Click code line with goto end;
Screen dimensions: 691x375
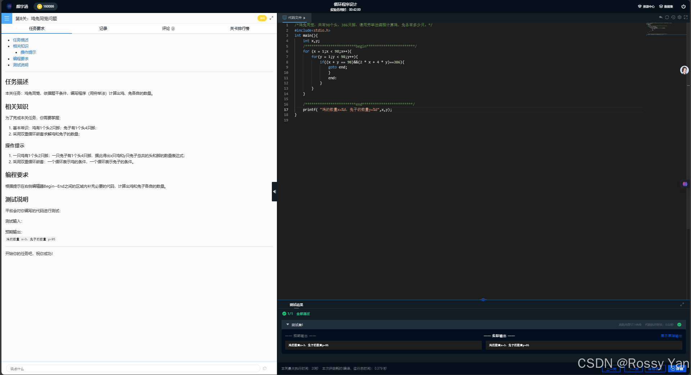click(x=338, y=67)
